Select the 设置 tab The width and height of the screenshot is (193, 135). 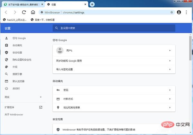pyautogui.click(x=67, y=4)
